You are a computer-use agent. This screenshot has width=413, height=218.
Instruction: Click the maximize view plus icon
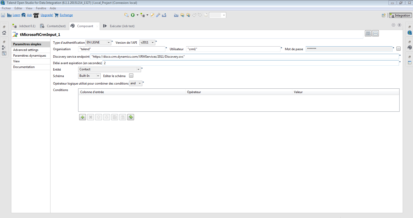399,25
